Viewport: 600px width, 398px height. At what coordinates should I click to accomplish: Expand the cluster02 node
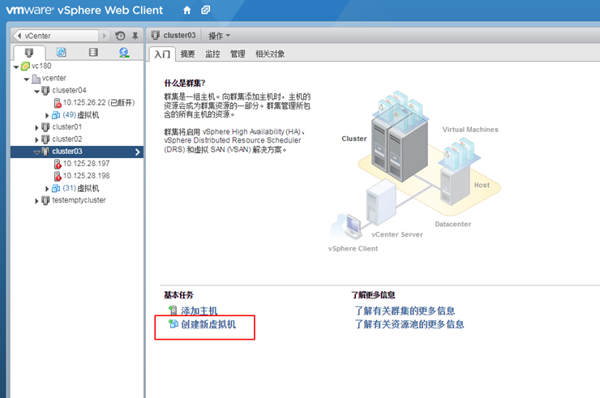pos(36,139)
